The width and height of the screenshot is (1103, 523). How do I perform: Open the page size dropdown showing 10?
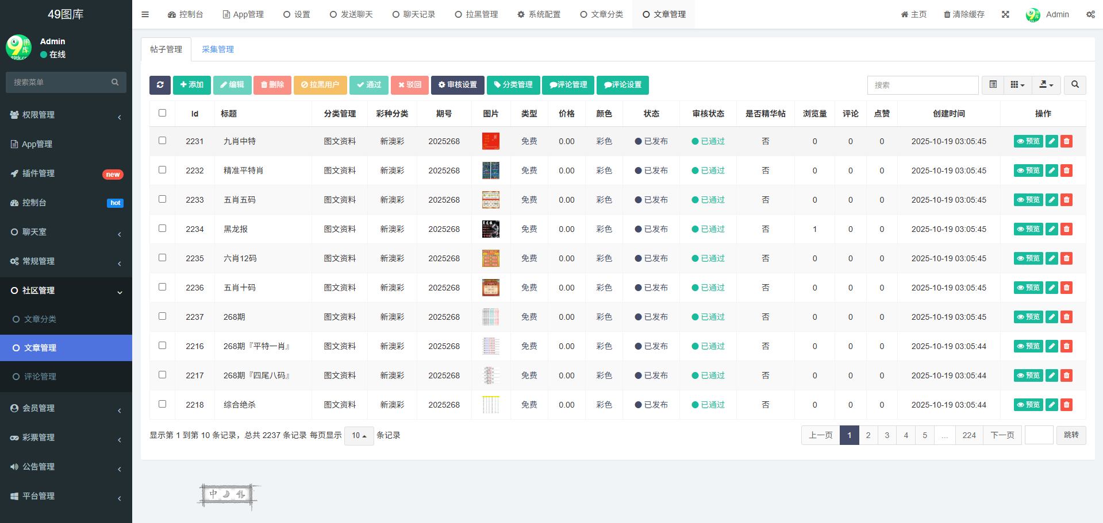pyautogui.click(x=359, y=436)
